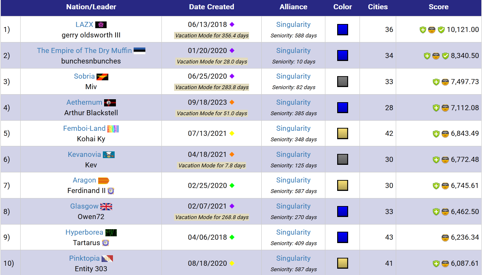This screenshot has height=275, width=483.
Task: Click the gray color swatch in Kevanovia row
Action: [x=343, y=159]
